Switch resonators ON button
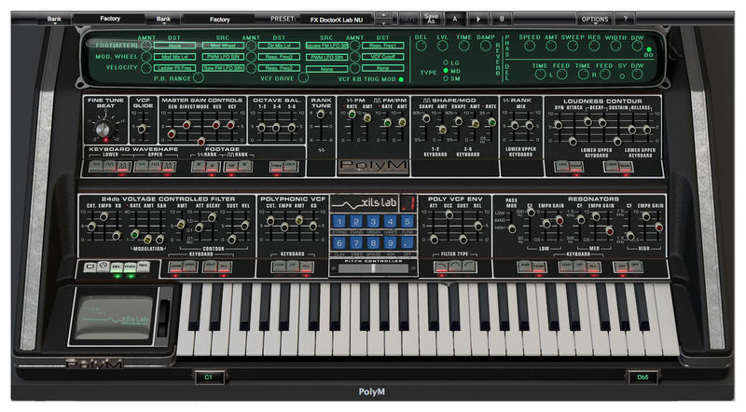This screenshot has width=746, height=412. [x=621, y=267]
